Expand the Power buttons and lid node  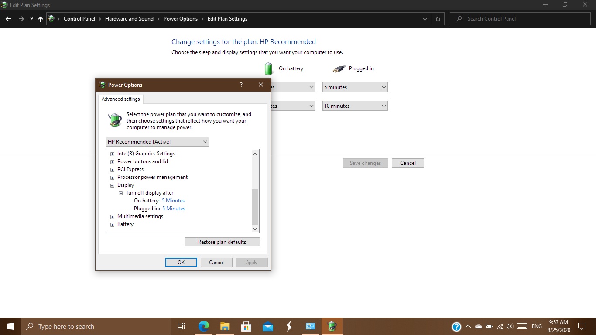tap(113, 161)
